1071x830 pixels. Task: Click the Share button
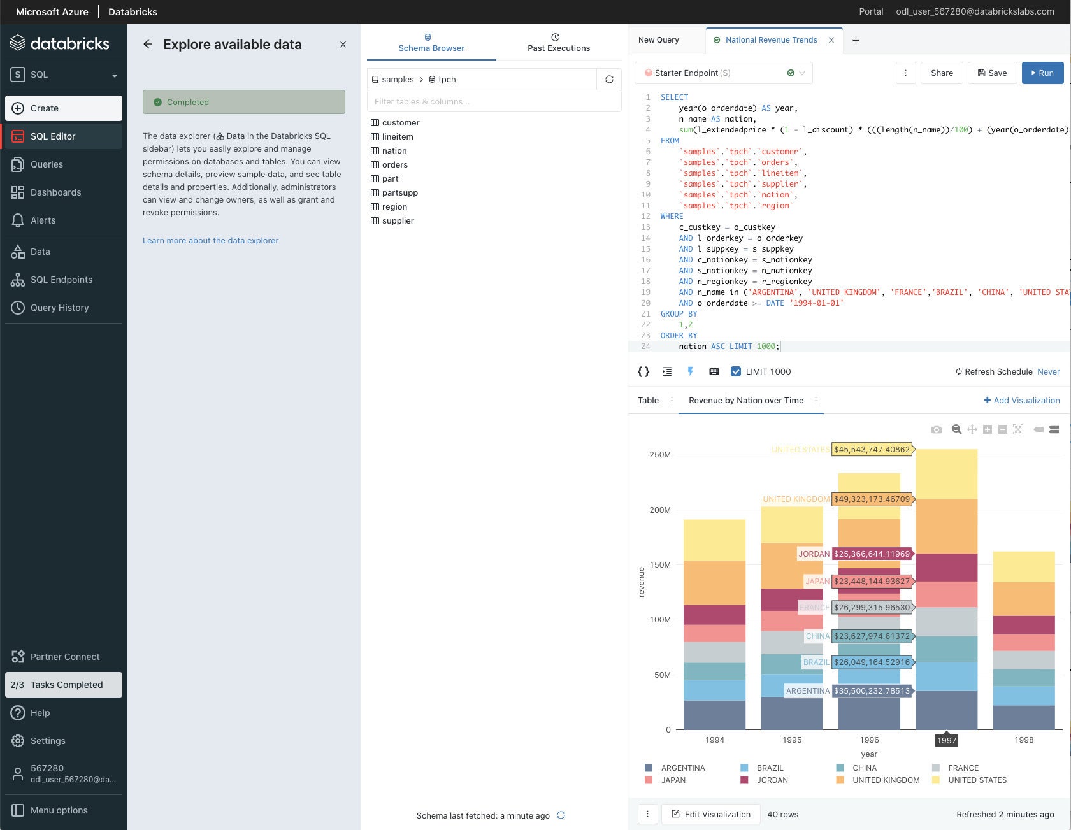click(x=942, y=73)
